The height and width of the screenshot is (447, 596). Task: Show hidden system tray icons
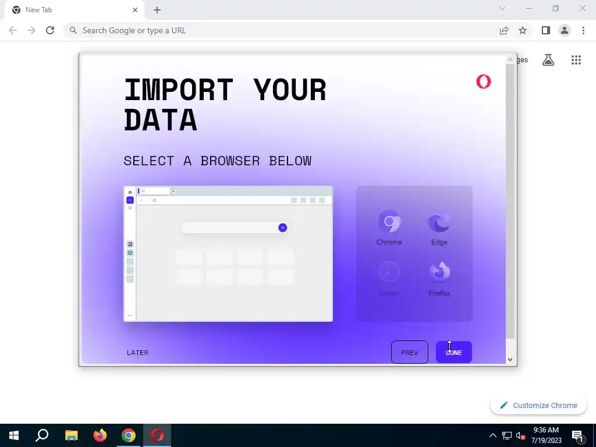tap(492, 435)
